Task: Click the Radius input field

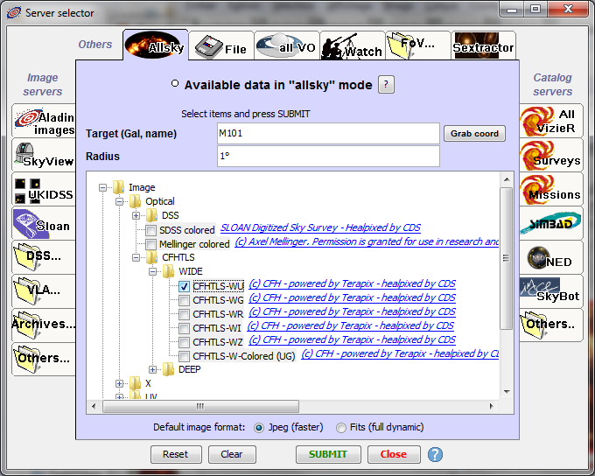Action: (x=329, y=156)
